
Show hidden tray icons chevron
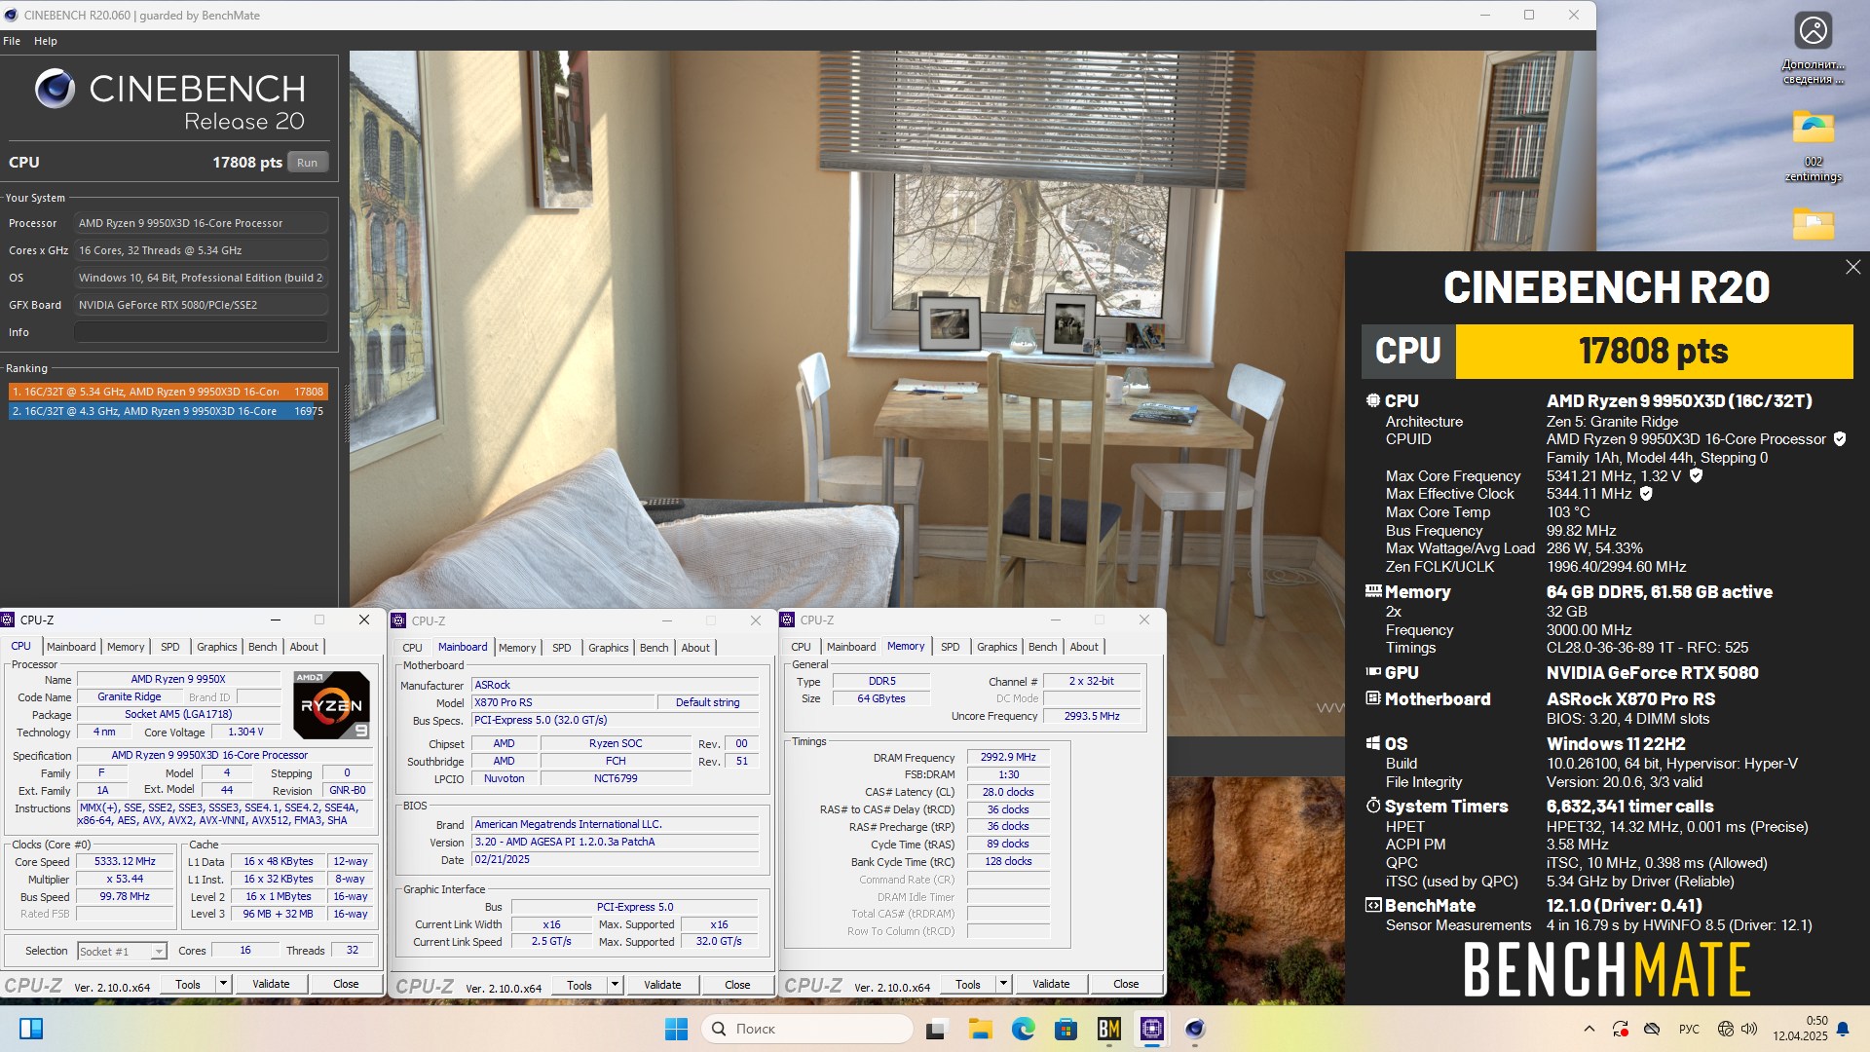pos(1589,1029)
